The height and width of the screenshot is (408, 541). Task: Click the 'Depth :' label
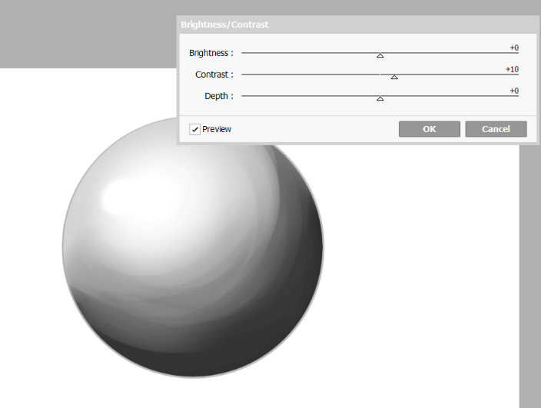tap(219, 96)
